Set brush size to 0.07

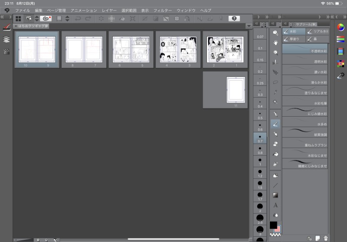point(260,34)
